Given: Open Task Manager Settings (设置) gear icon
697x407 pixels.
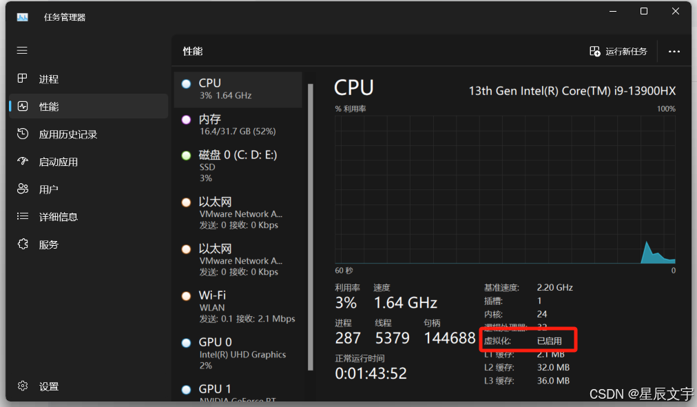Looking at the screenshot, I should point(23,386).
